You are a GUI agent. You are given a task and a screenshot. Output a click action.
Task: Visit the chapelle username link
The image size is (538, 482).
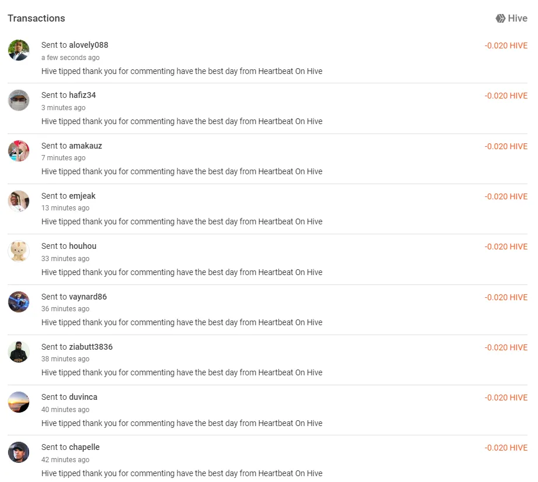(x=85, y=447)
